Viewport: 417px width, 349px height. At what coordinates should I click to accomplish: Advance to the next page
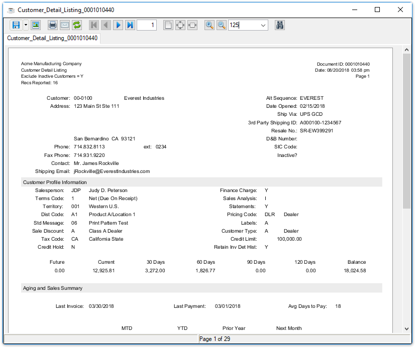118,25
